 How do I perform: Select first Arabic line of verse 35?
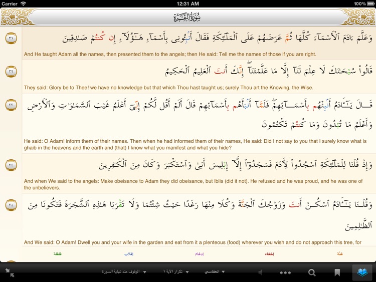(200, 205)
